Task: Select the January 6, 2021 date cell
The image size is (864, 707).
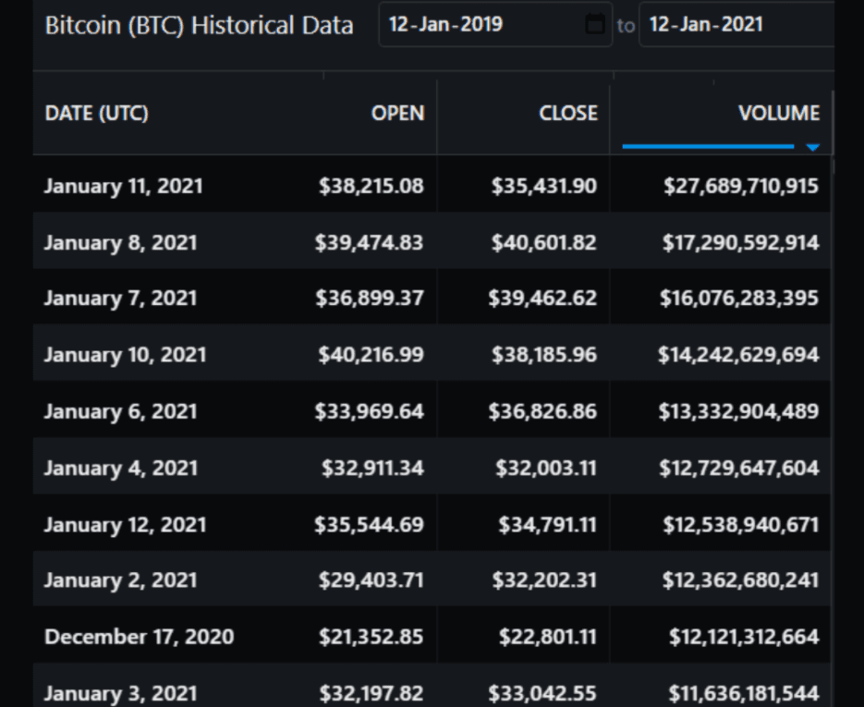Action: coord(121,411)
